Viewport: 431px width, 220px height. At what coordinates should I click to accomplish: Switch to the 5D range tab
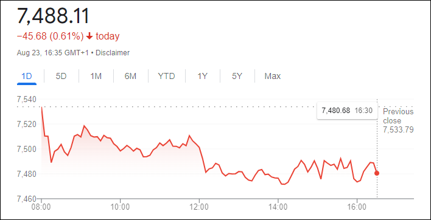pyautogui.click(x=61, y=76)
